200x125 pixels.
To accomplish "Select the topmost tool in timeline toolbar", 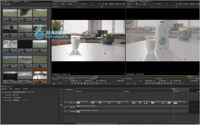I will 61,90.
